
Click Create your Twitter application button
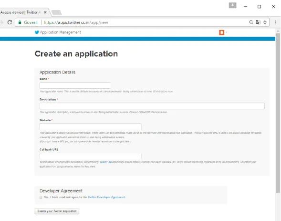57,211
